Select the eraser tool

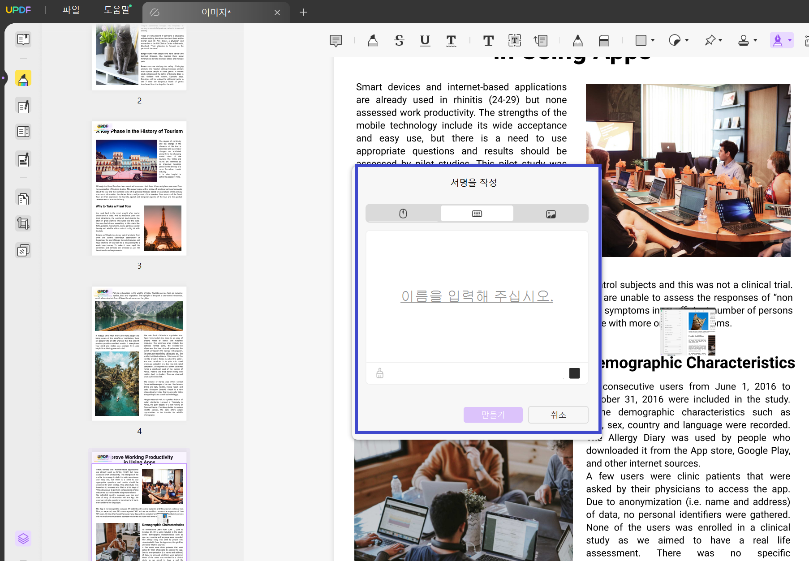pos(603,41)
